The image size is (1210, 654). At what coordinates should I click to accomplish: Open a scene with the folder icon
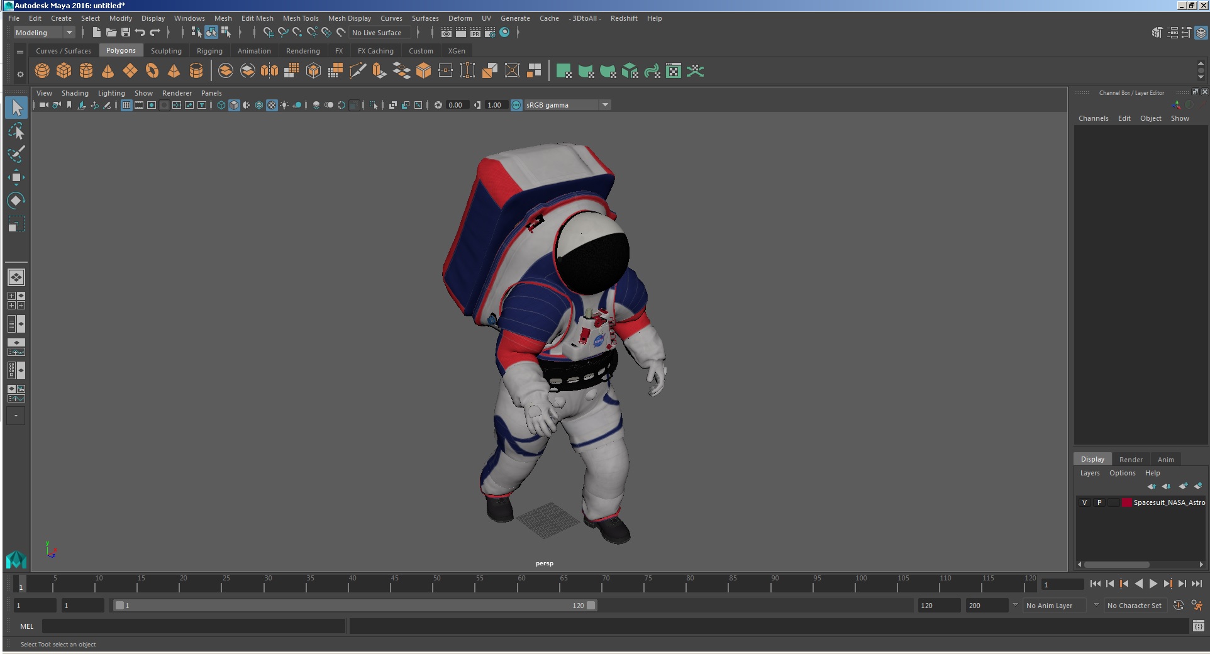111,33
